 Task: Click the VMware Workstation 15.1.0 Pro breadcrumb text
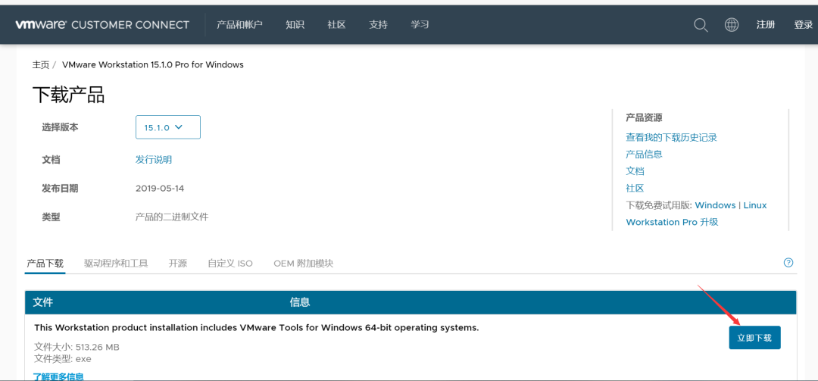[x=153, y=64]
